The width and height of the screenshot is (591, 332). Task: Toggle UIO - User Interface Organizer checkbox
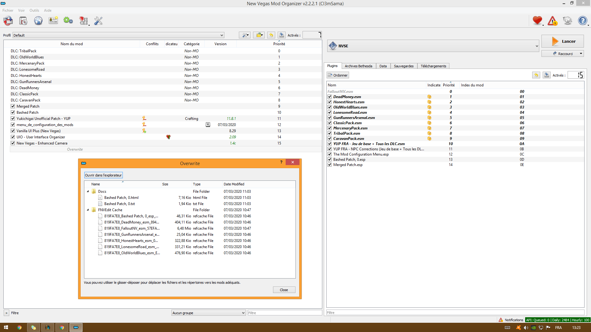(x=13, y=137)
